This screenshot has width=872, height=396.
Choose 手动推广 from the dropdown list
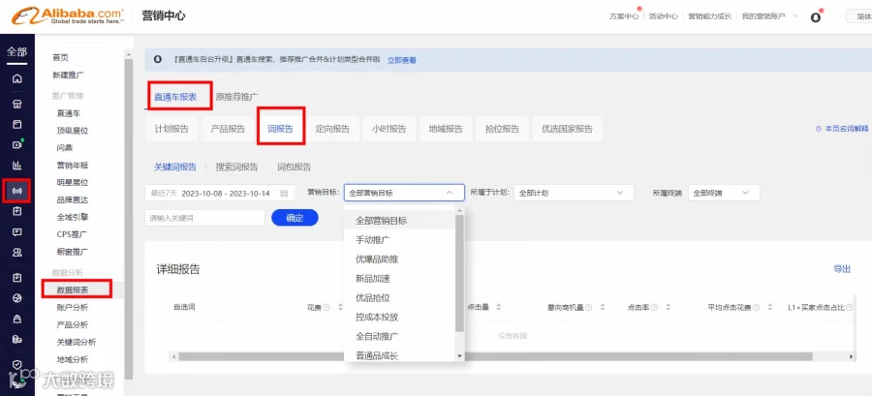(373, 240)
